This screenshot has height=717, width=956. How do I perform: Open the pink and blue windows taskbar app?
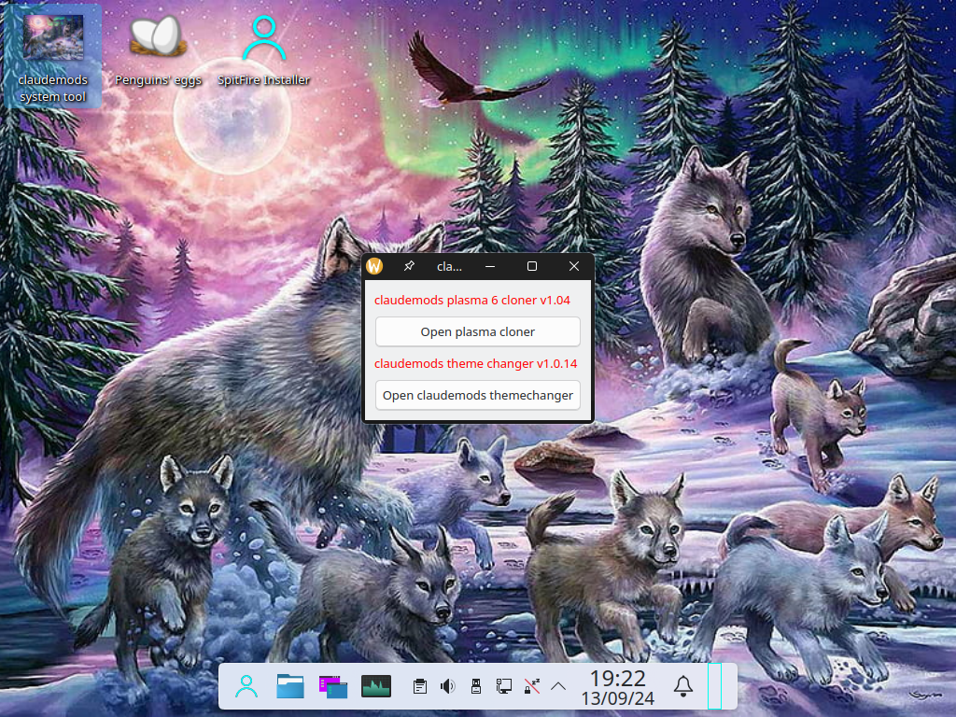point(333,686)
